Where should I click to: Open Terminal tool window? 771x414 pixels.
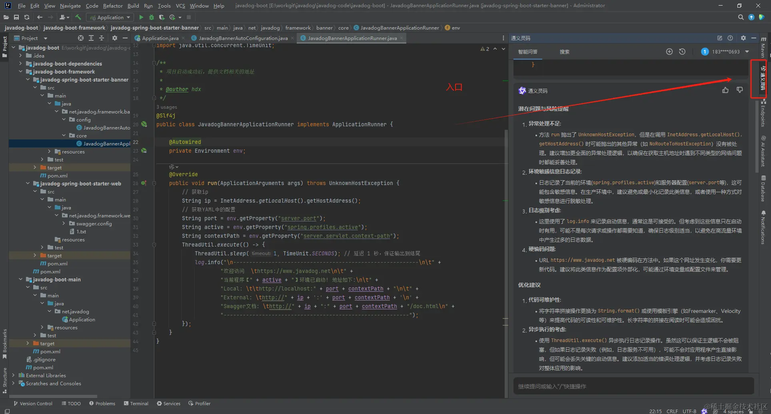point(136,403)
